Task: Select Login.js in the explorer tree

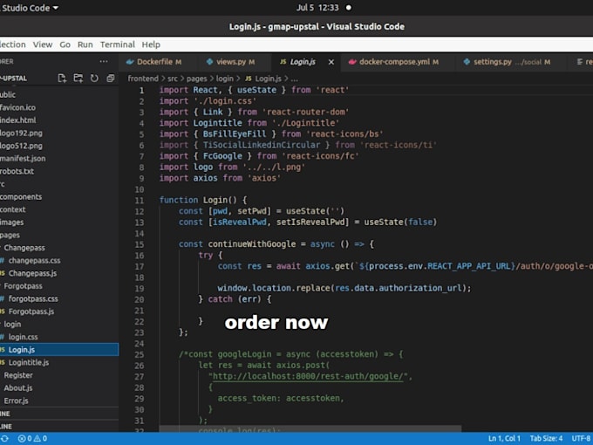Action: (x=59, y=350)
